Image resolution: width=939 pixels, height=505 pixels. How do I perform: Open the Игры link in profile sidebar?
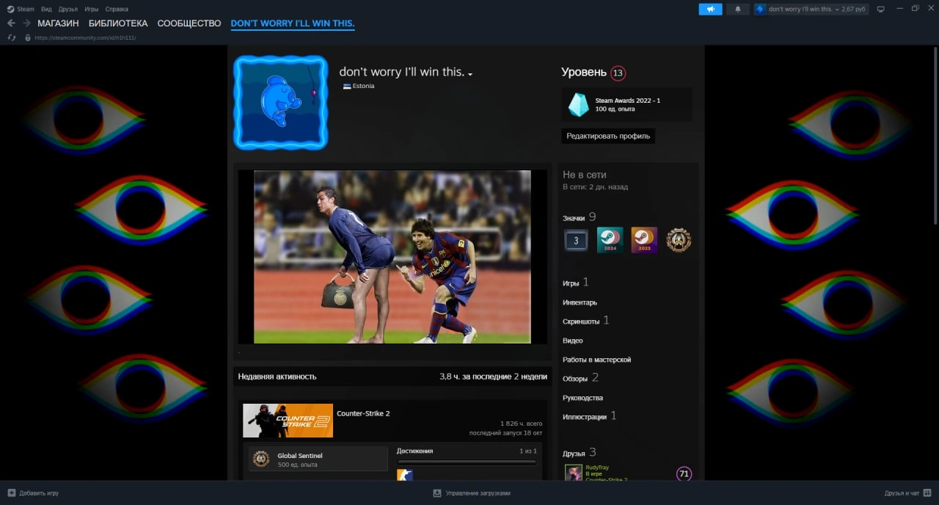pos(571,283)
